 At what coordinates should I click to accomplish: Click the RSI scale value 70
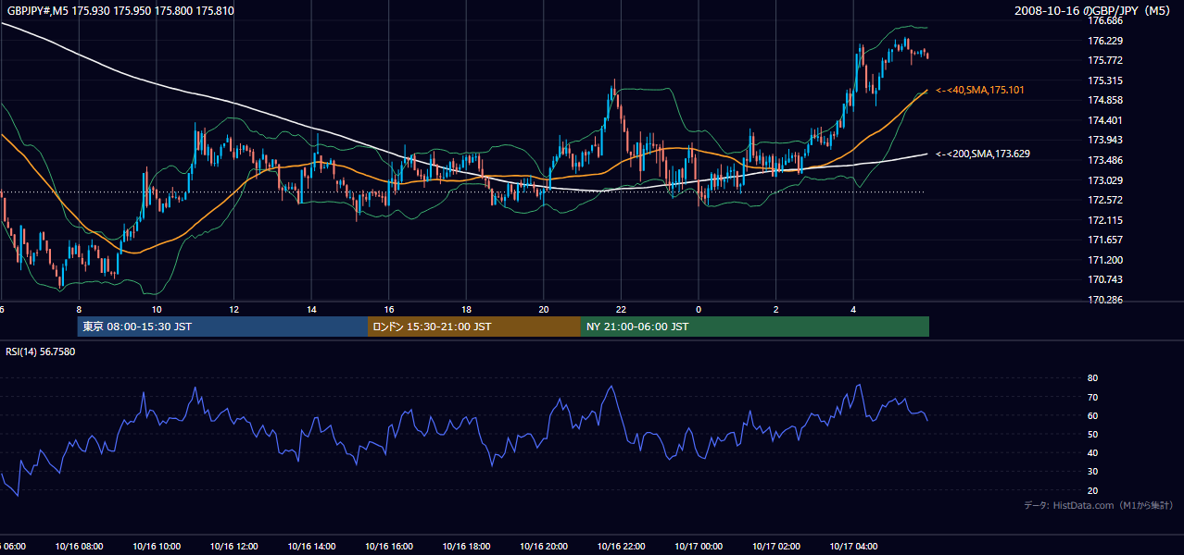point(1093,397)
